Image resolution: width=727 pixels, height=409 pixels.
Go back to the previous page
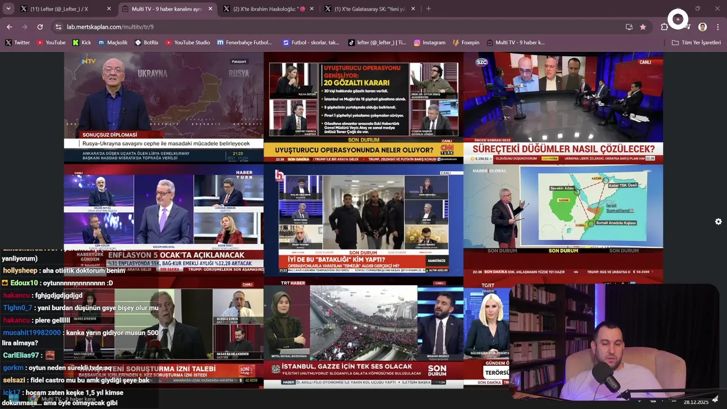click(9, 27)
